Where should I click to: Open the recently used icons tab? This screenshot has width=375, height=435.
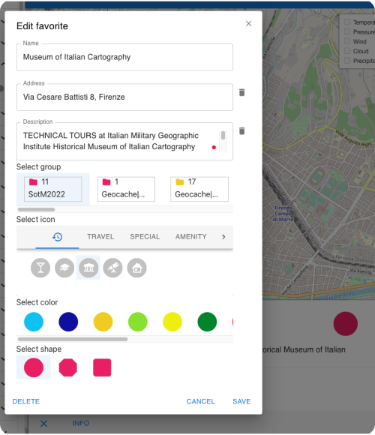[x=58, y=237]
